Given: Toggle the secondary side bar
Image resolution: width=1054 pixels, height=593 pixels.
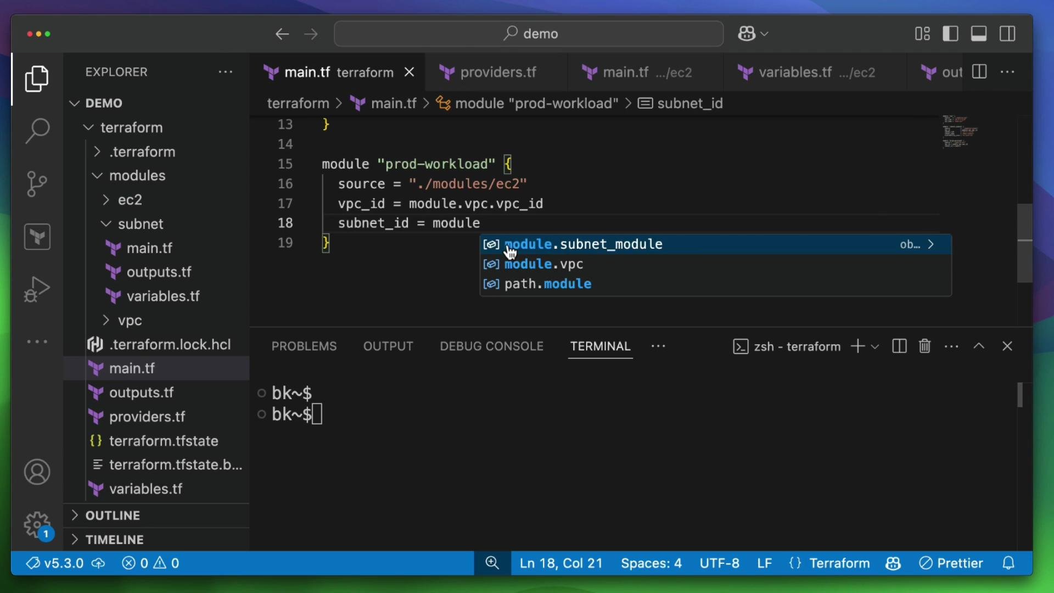Looking at the screenshot, I should (x=1007, y=34).
